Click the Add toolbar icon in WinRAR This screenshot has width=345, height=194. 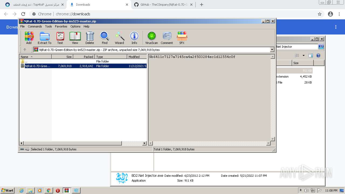(29, 38)
